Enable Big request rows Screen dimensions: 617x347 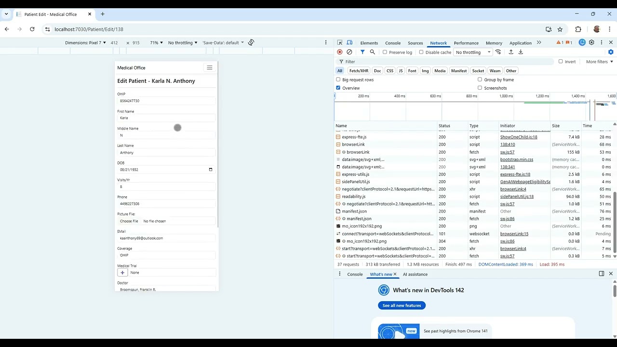338,80
